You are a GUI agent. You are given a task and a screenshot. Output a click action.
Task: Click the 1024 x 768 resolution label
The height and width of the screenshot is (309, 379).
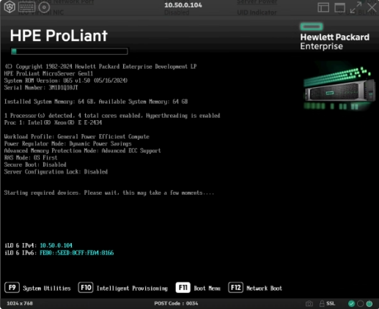(20, 303)
